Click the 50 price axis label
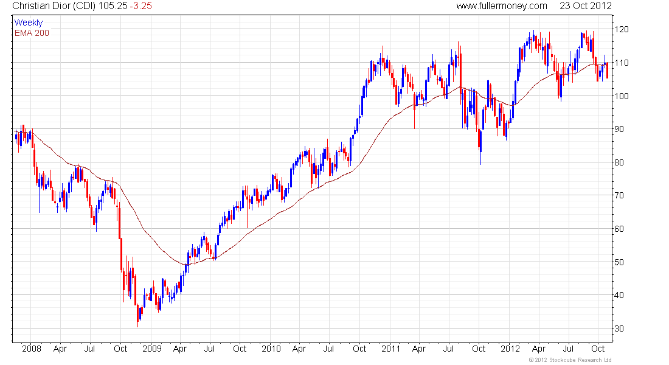 click(x=619, y=262)
